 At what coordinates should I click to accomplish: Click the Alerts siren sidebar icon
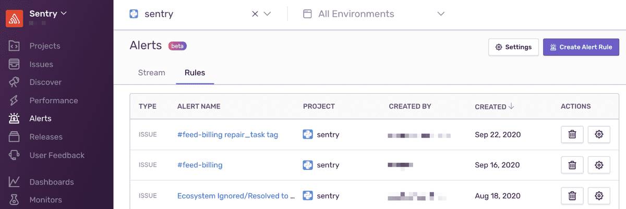[x=14, y=118]
